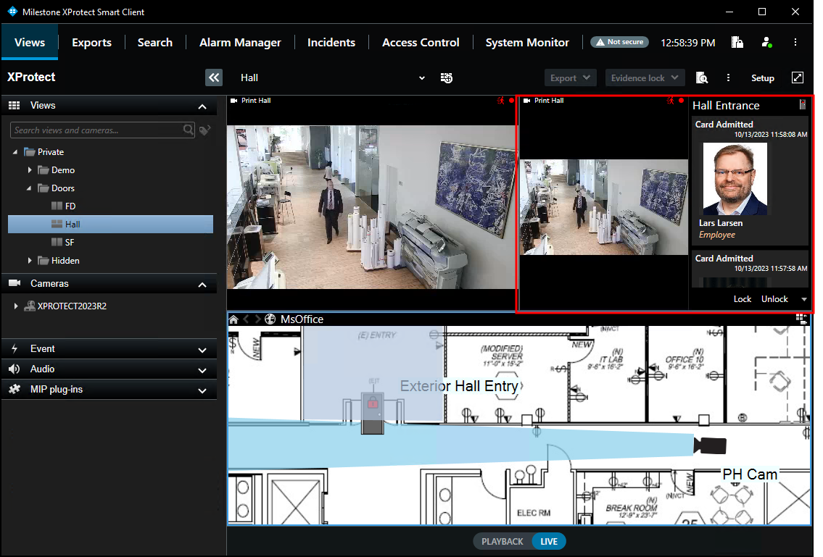This screenshot has height=557, width=823.
Task: Open the Hall view selector dropdown
Action: [421, 78]
